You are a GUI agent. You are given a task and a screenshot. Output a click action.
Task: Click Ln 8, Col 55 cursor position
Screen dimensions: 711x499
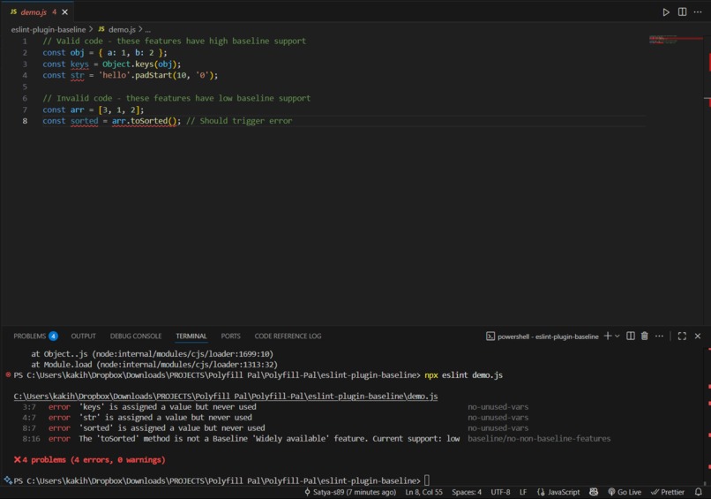coord(424,492)
